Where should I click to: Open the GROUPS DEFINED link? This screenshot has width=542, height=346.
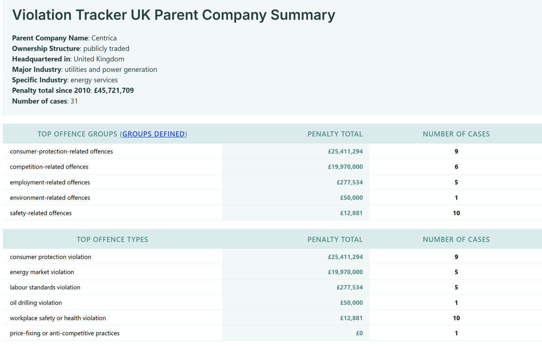(x=154, y=134)
